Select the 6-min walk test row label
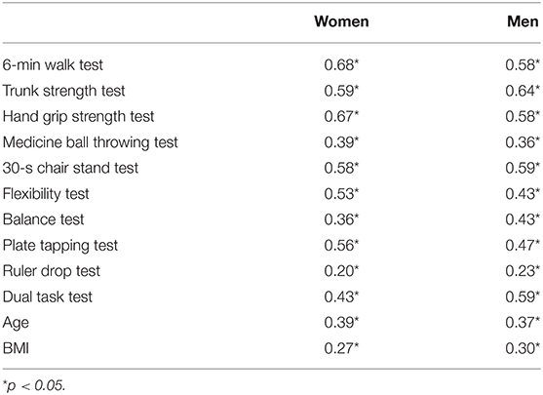 (53, 64)
